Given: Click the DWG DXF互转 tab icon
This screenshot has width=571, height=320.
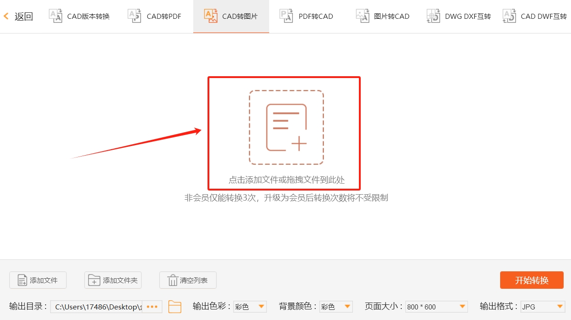Looking at the screenshot, I should 433,16.
